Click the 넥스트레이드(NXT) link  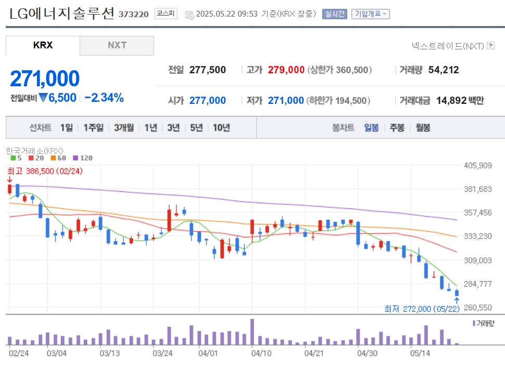448,46
